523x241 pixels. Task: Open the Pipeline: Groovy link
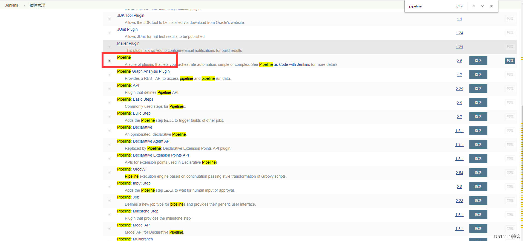point(131,169)
